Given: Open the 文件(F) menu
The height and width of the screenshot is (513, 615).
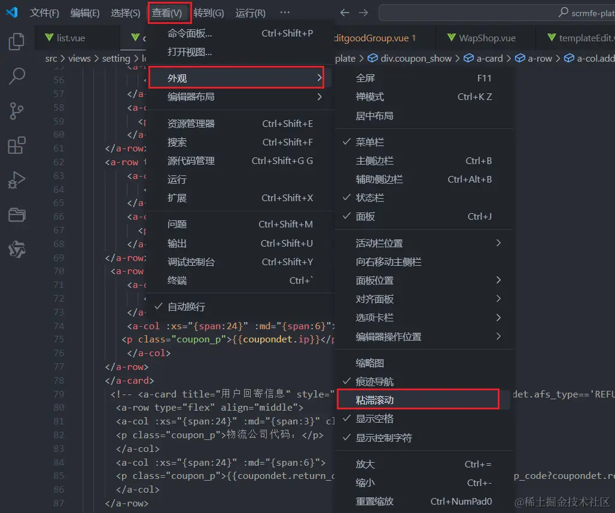Looking at the screenshot, I should point(44,13).
